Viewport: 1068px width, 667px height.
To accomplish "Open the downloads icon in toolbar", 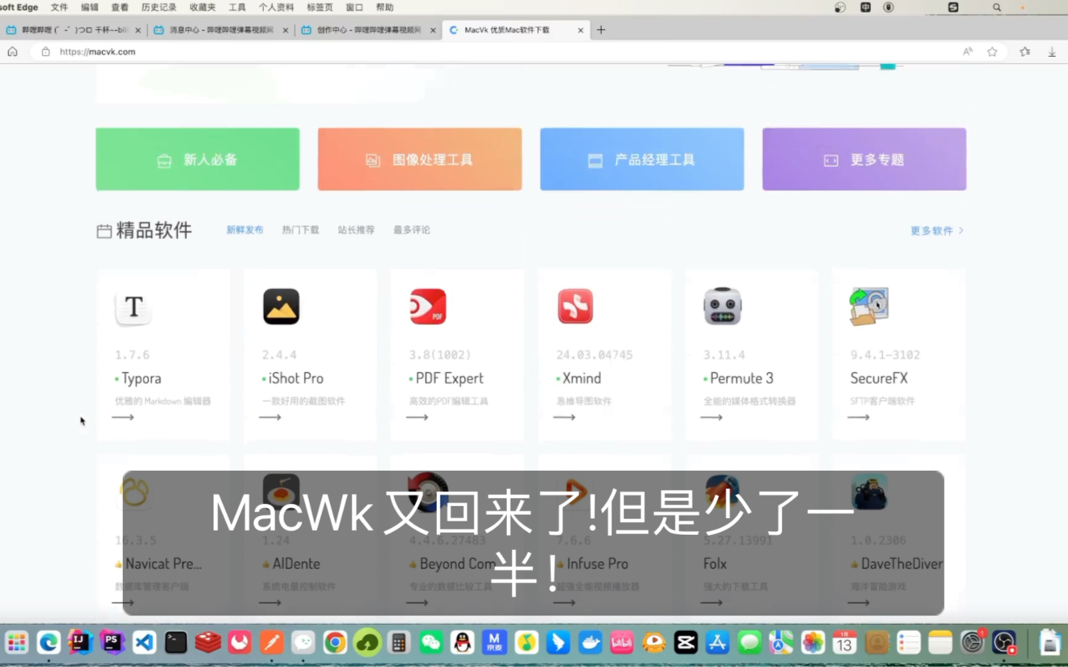I will 1051,51.
